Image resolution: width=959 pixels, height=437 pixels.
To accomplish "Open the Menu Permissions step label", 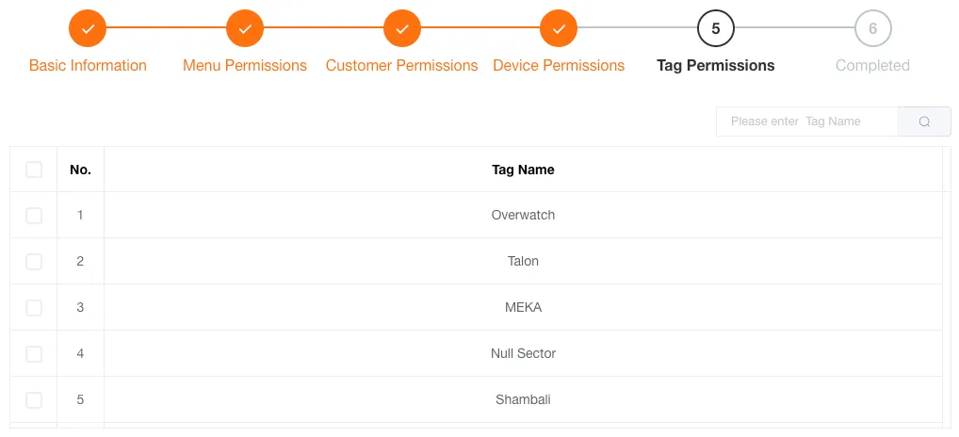I will (x=245, y=66).
